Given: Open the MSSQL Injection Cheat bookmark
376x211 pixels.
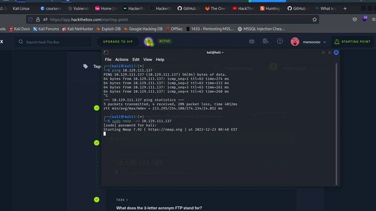Looking at the screenshot, I should coord(261,29).
